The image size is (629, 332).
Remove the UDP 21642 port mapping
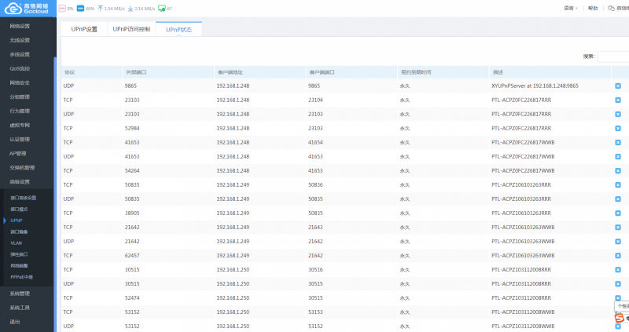(x=618, y=242)
